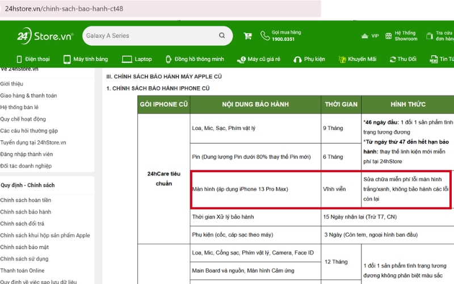Click the HÌNH THỨC column header
Image resolution: width=454 pixels, height=284 pixels.
pos(408,105)
